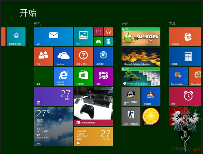
Task: Open the purple calendar tile showing 27 星期五
Action: tap(53, 96)
